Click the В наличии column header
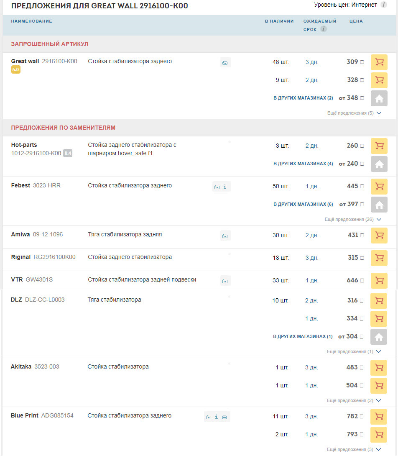The width and height of the screenshot is (398, 456). coord(279,21)
